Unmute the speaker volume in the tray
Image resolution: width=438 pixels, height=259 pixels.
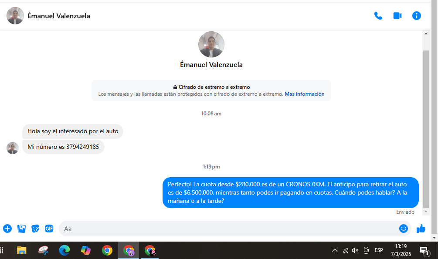point(355,250)
